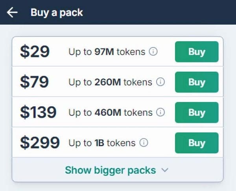
Task: Click the Up to 260M tokens text
Action: click(x=110, y=82)
